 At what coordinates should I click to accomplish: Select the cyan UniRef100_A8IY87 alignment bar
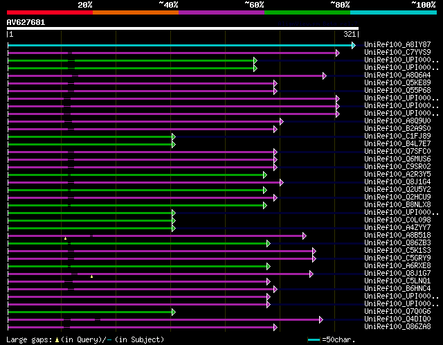180,45
